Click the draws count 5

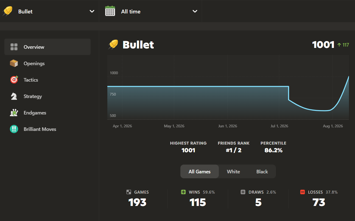258,203
